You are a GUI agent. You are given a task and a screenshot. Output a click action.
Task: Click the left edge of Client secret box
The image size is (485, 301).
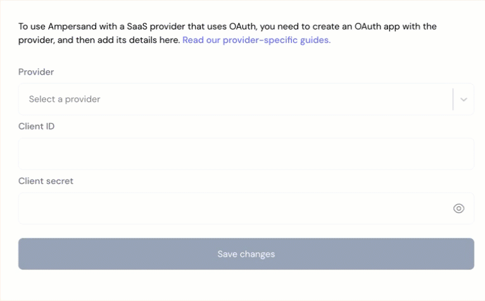pyautogui.click(x=25, y=208)
